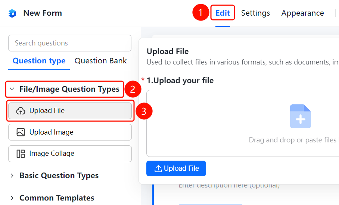This screenshot has height=205, width=339.
Task: Collapse File/Image Question Types chevron
Action: click(12, 89)
